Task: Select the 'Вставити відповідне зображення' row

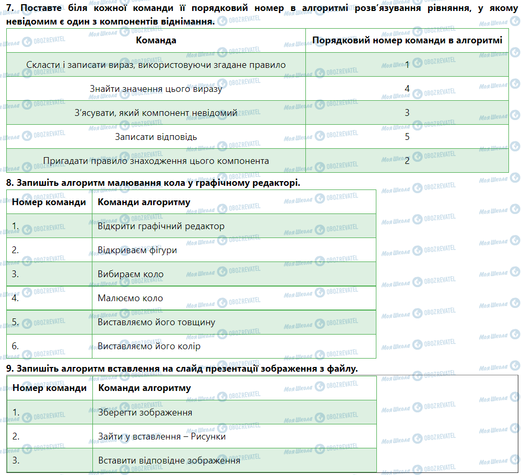Action: click(x=169, y=460)
